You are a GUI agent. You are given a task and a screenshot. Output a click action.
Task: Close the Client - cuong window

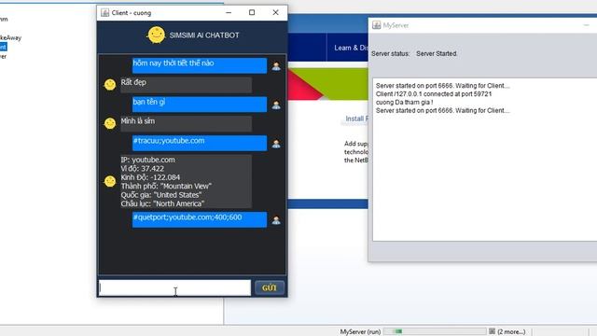(276, 12)
